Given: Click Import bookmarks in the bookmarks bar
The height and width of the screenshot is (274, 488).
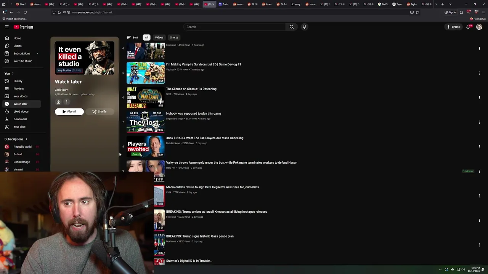Looking at the screenshot, I should 14,19.
